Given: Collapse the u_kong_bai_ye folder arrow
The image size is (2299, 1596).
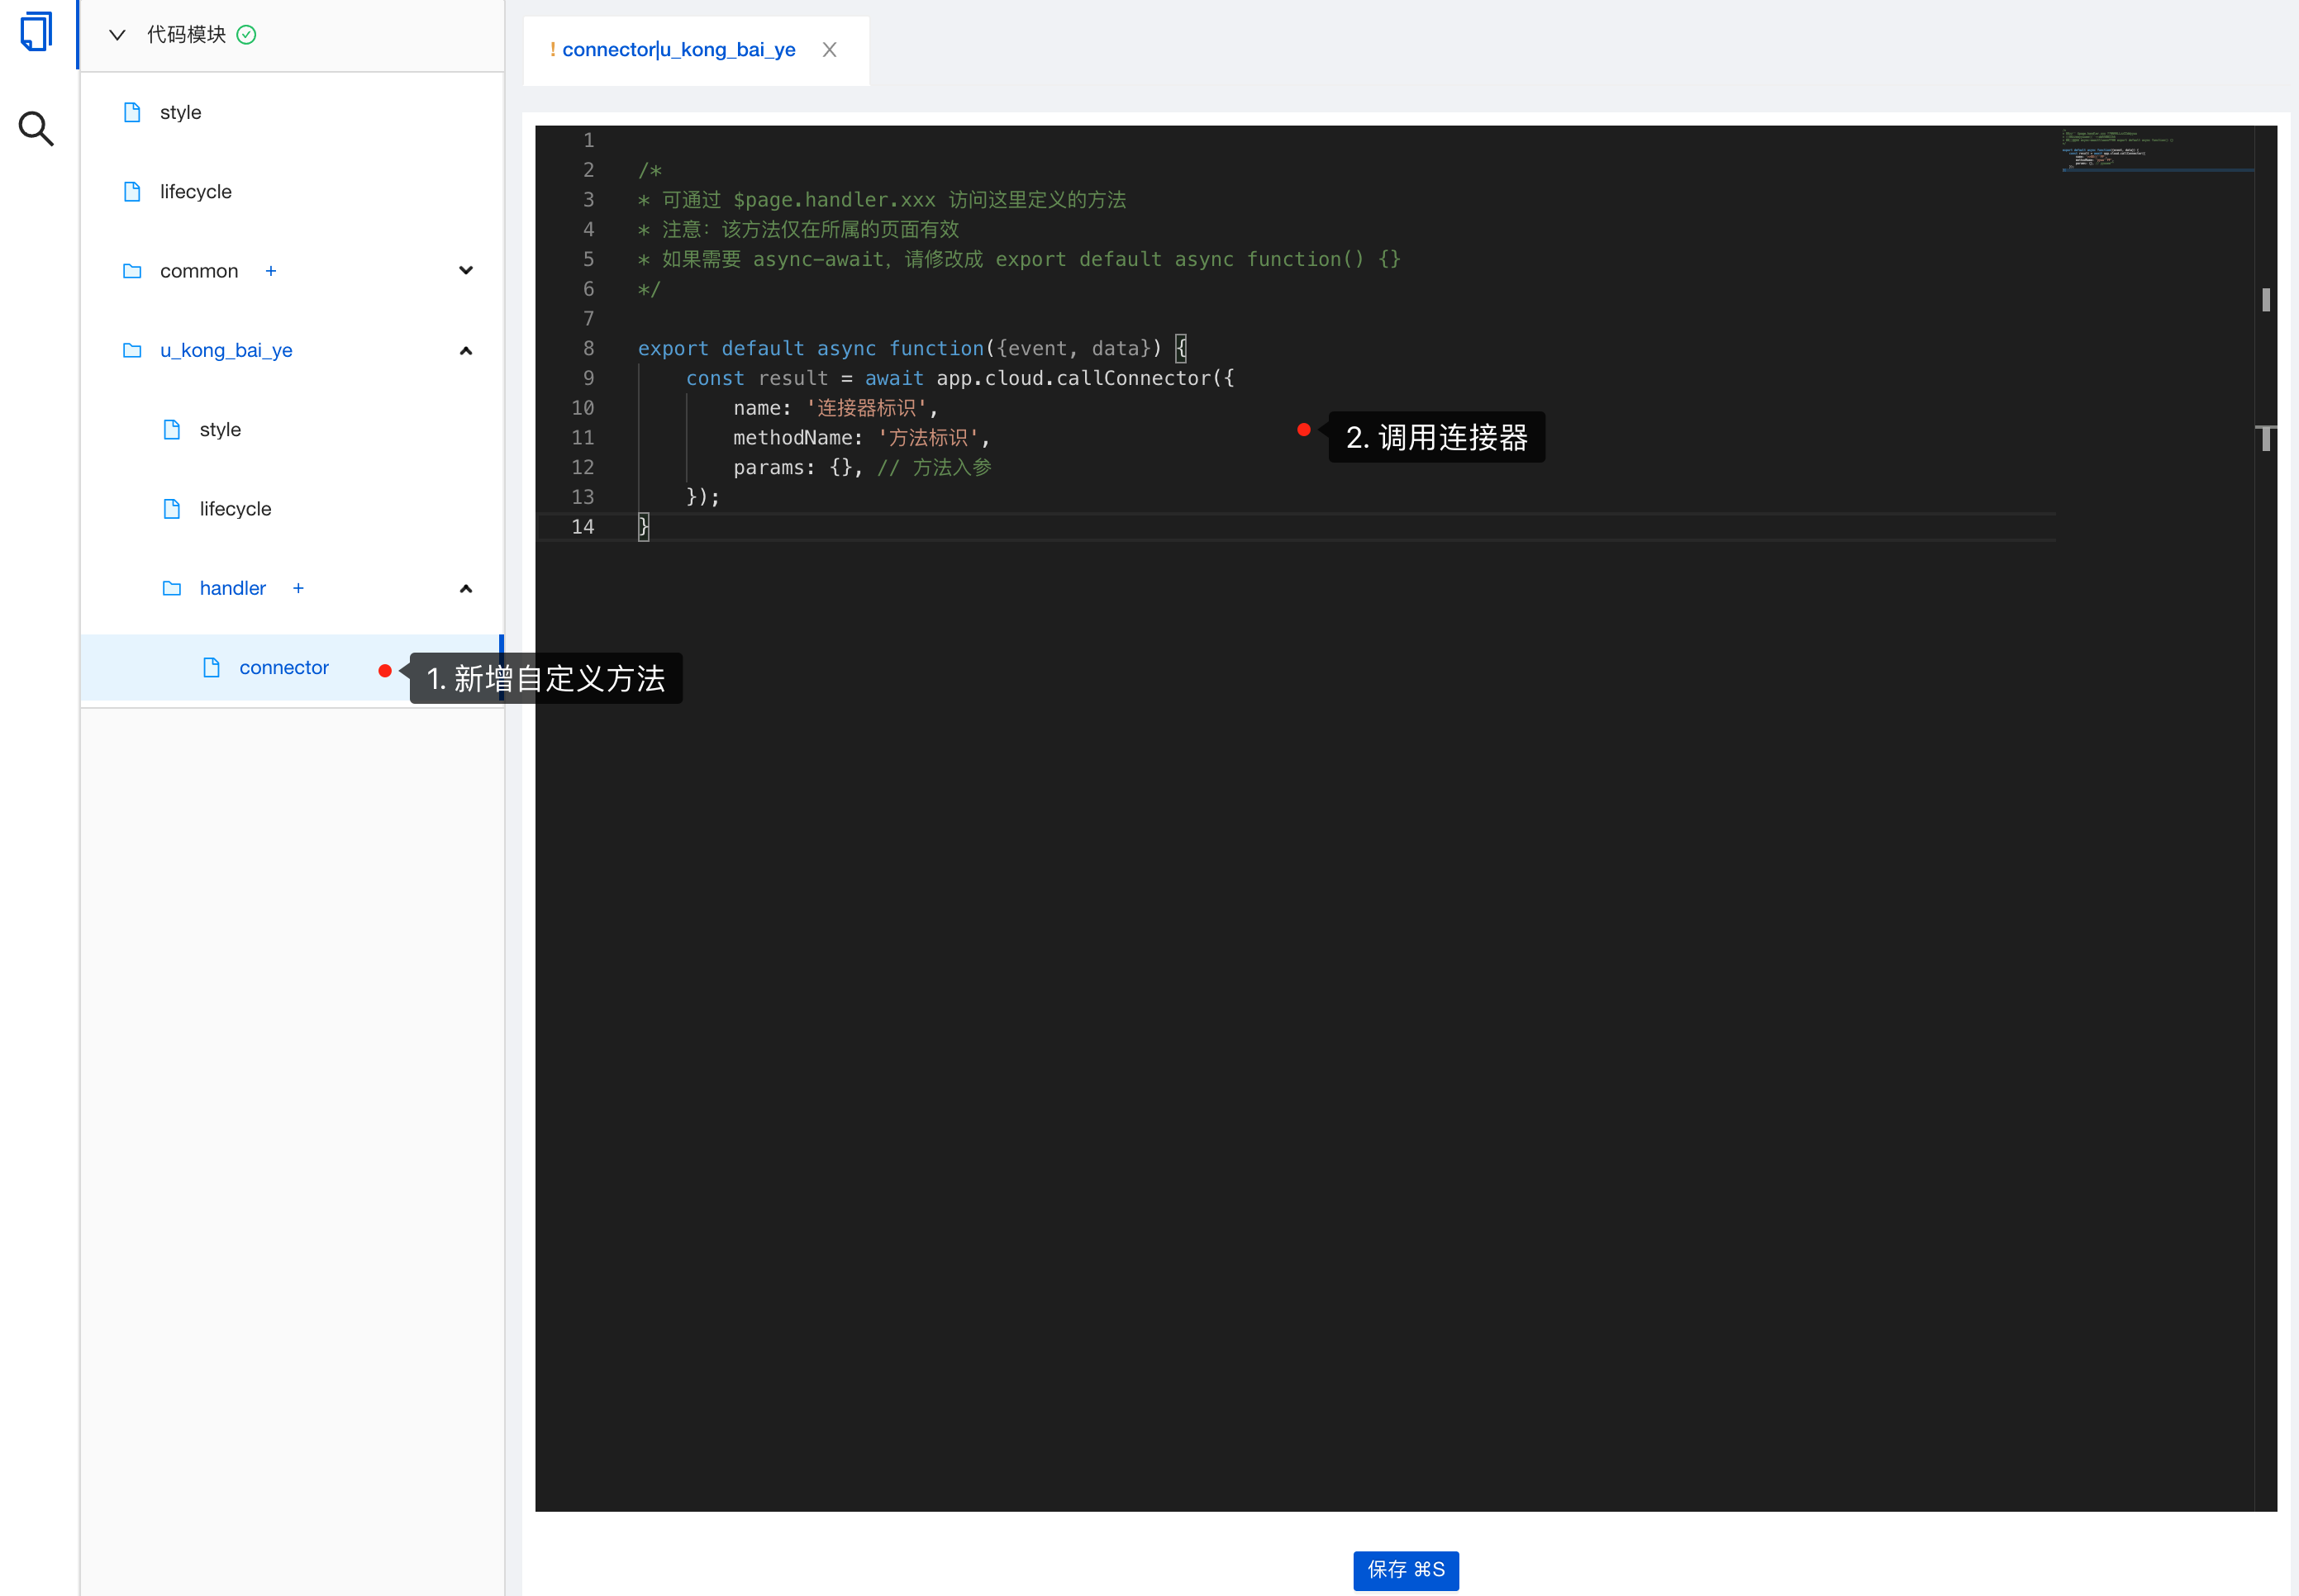Looking at the screenshot, I should 465,350.
